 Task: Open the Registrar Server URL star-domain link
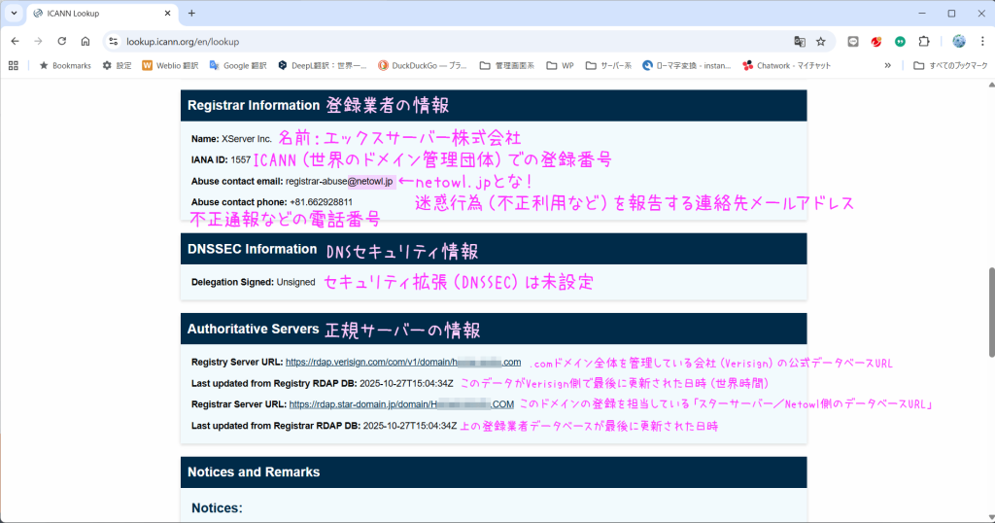401,404
